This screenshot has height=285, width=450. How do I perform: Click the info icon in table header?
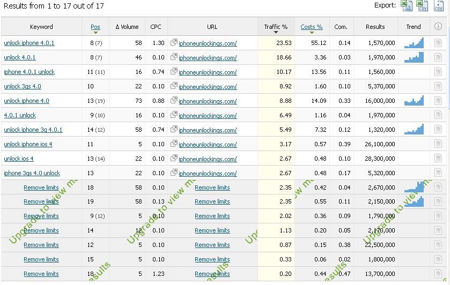(438, 26)
